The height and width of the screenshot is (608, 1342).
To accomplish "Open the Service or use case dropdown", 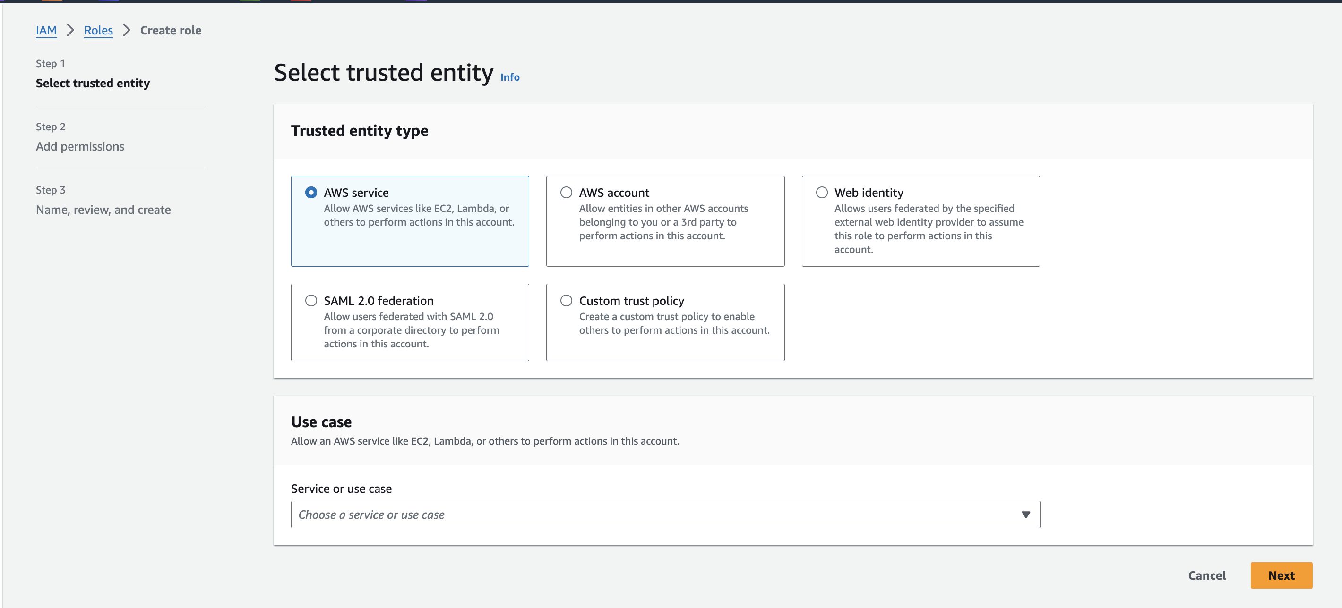I will [665, 515].
